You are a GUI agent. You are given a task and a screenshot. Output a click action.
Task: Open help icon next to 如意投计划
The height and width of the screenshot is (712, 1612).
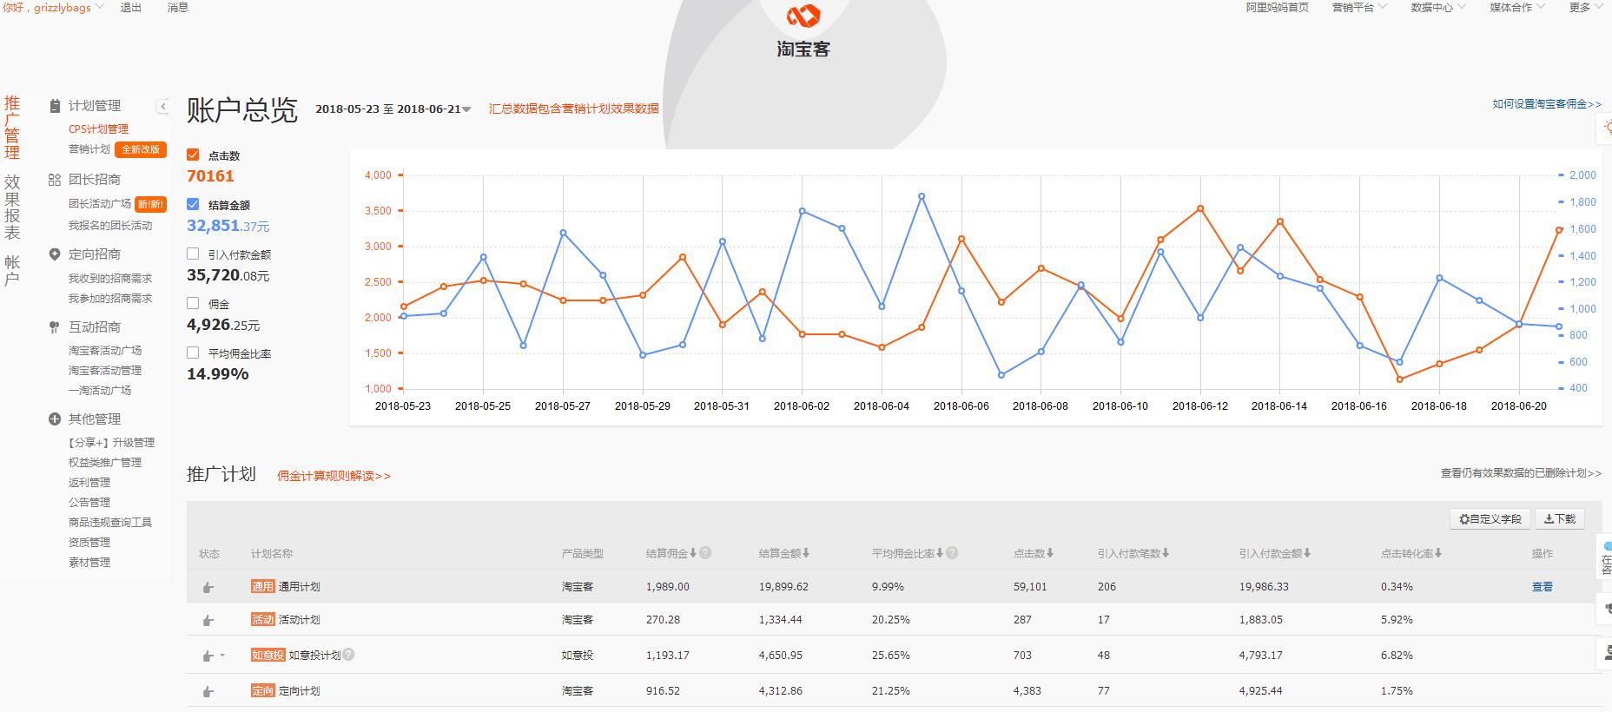point(348,655)
